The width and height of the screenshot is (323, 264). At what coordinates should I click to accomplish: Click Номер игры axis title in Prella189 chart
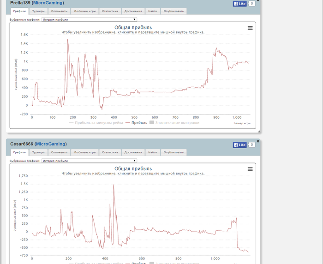(x=242, y=123)
